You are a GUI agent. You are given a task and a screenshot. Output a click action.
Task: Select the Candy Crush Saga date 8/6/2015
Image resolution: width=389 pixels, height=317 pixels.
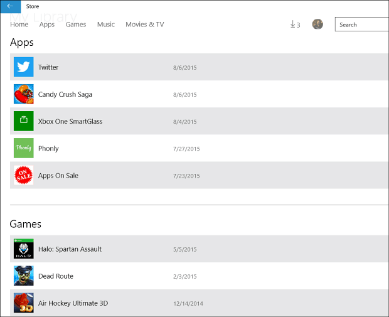185,95
